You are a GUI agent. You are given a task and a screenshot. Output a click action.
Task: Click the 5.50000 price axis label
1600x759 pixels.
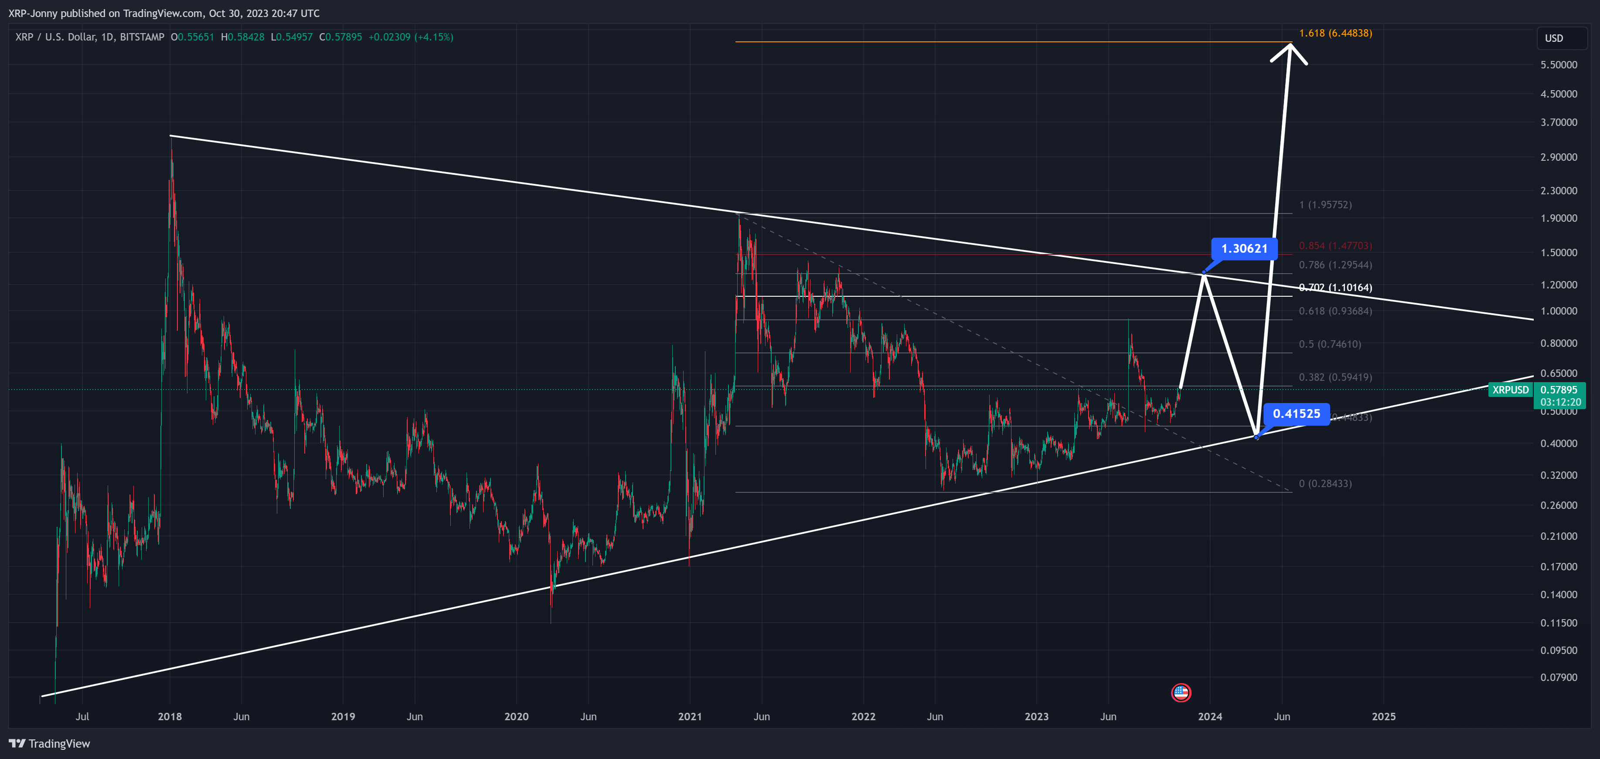[1559, 64]
